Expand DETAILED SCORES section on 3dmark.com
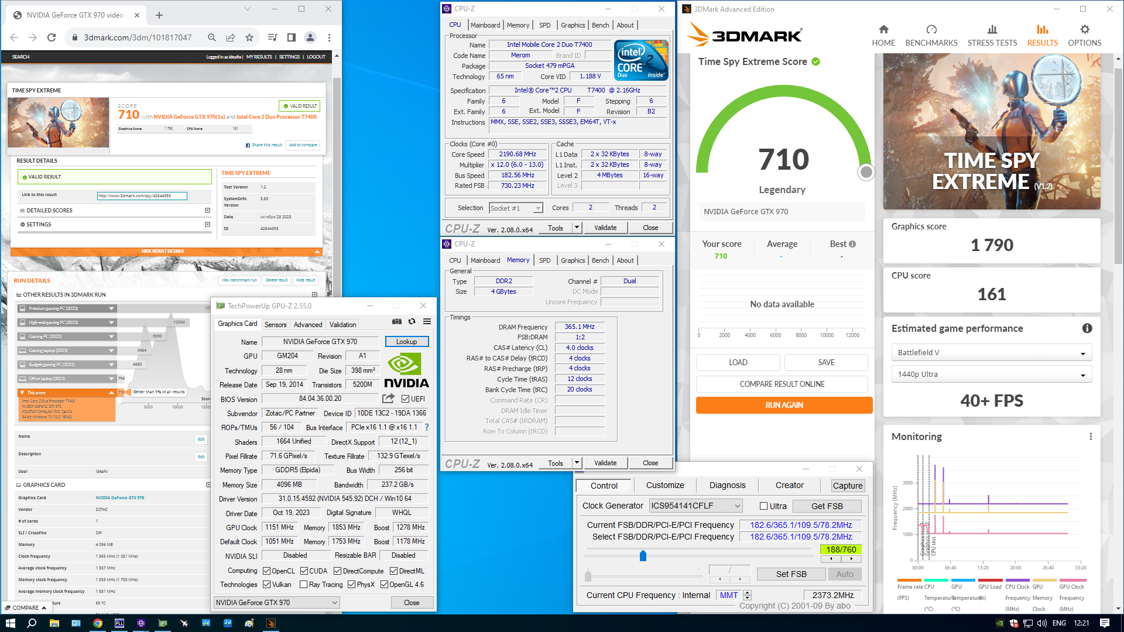 point(207,211)
